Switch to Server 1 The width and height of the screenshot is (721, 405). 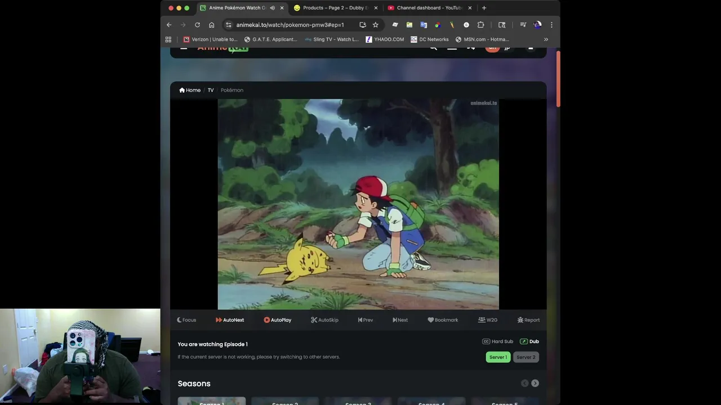(x=498, y=357)
